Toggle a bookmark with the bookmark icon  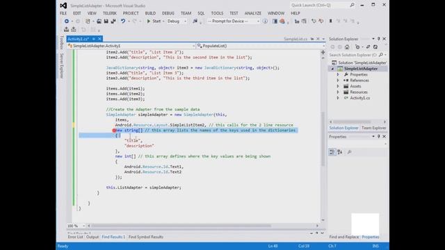click(x=331, y=22)
